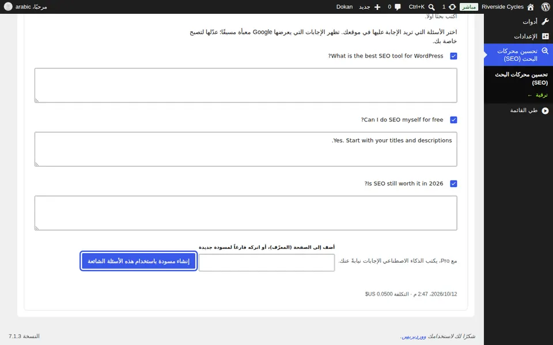Click the collapse menu arrow icon
553x345 pixels.
pyautogui.click(x=546, y=110)
